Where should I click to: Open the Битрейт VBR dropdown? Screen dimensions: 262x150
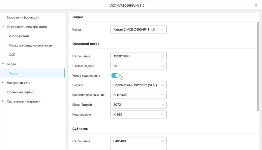[x=138, y=85]
